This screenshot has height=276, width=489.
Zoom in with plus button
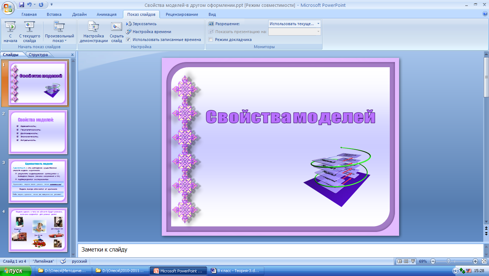pyautogui.click(x=475, y=261)
